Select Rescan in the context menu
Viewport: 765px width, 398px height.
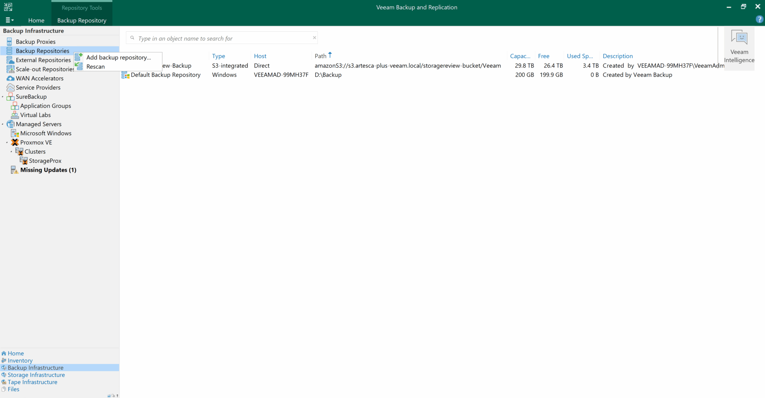point(96,67)
